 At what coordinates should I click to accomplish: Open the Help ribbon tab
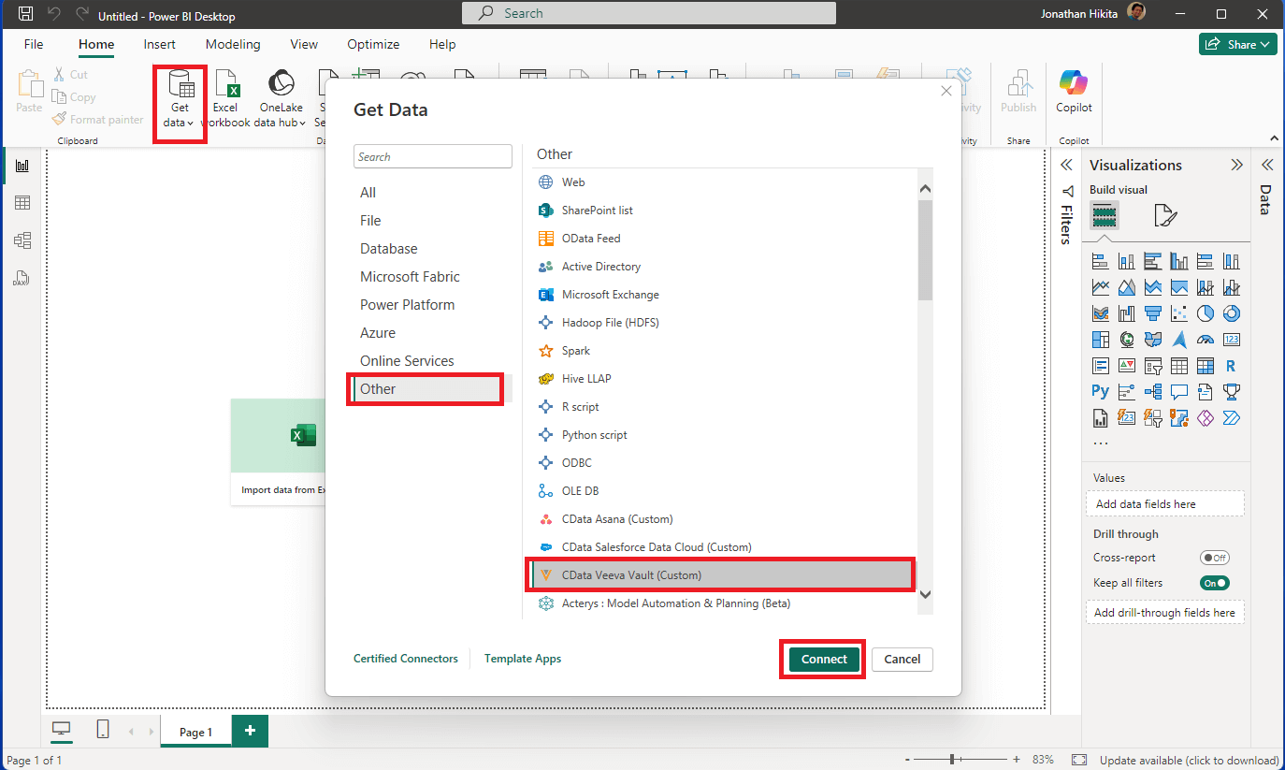coord(442,44)
